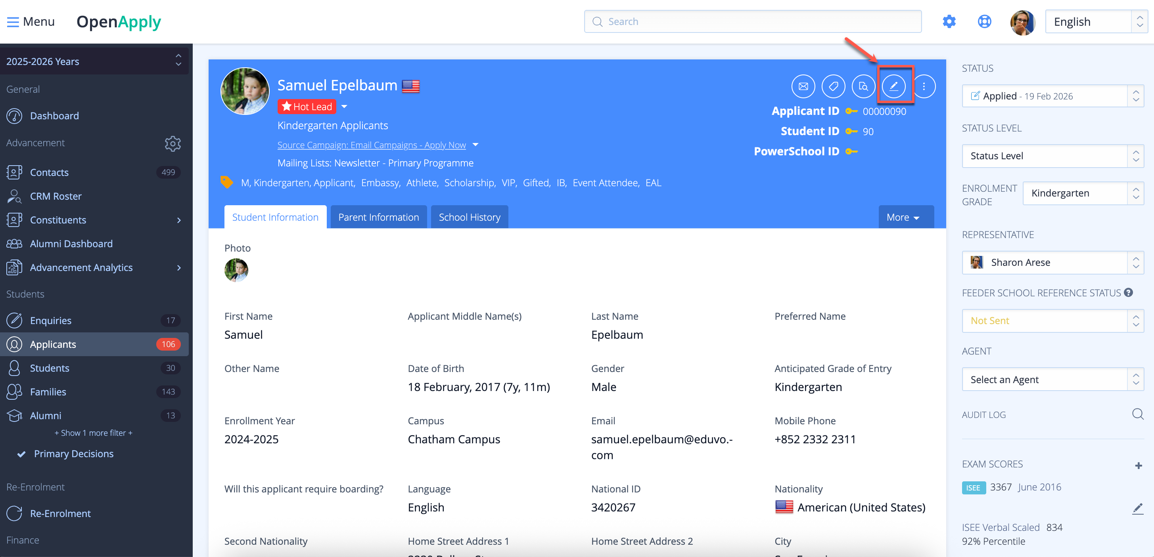
Task: Open the School History tab
Action: (469, 217)
